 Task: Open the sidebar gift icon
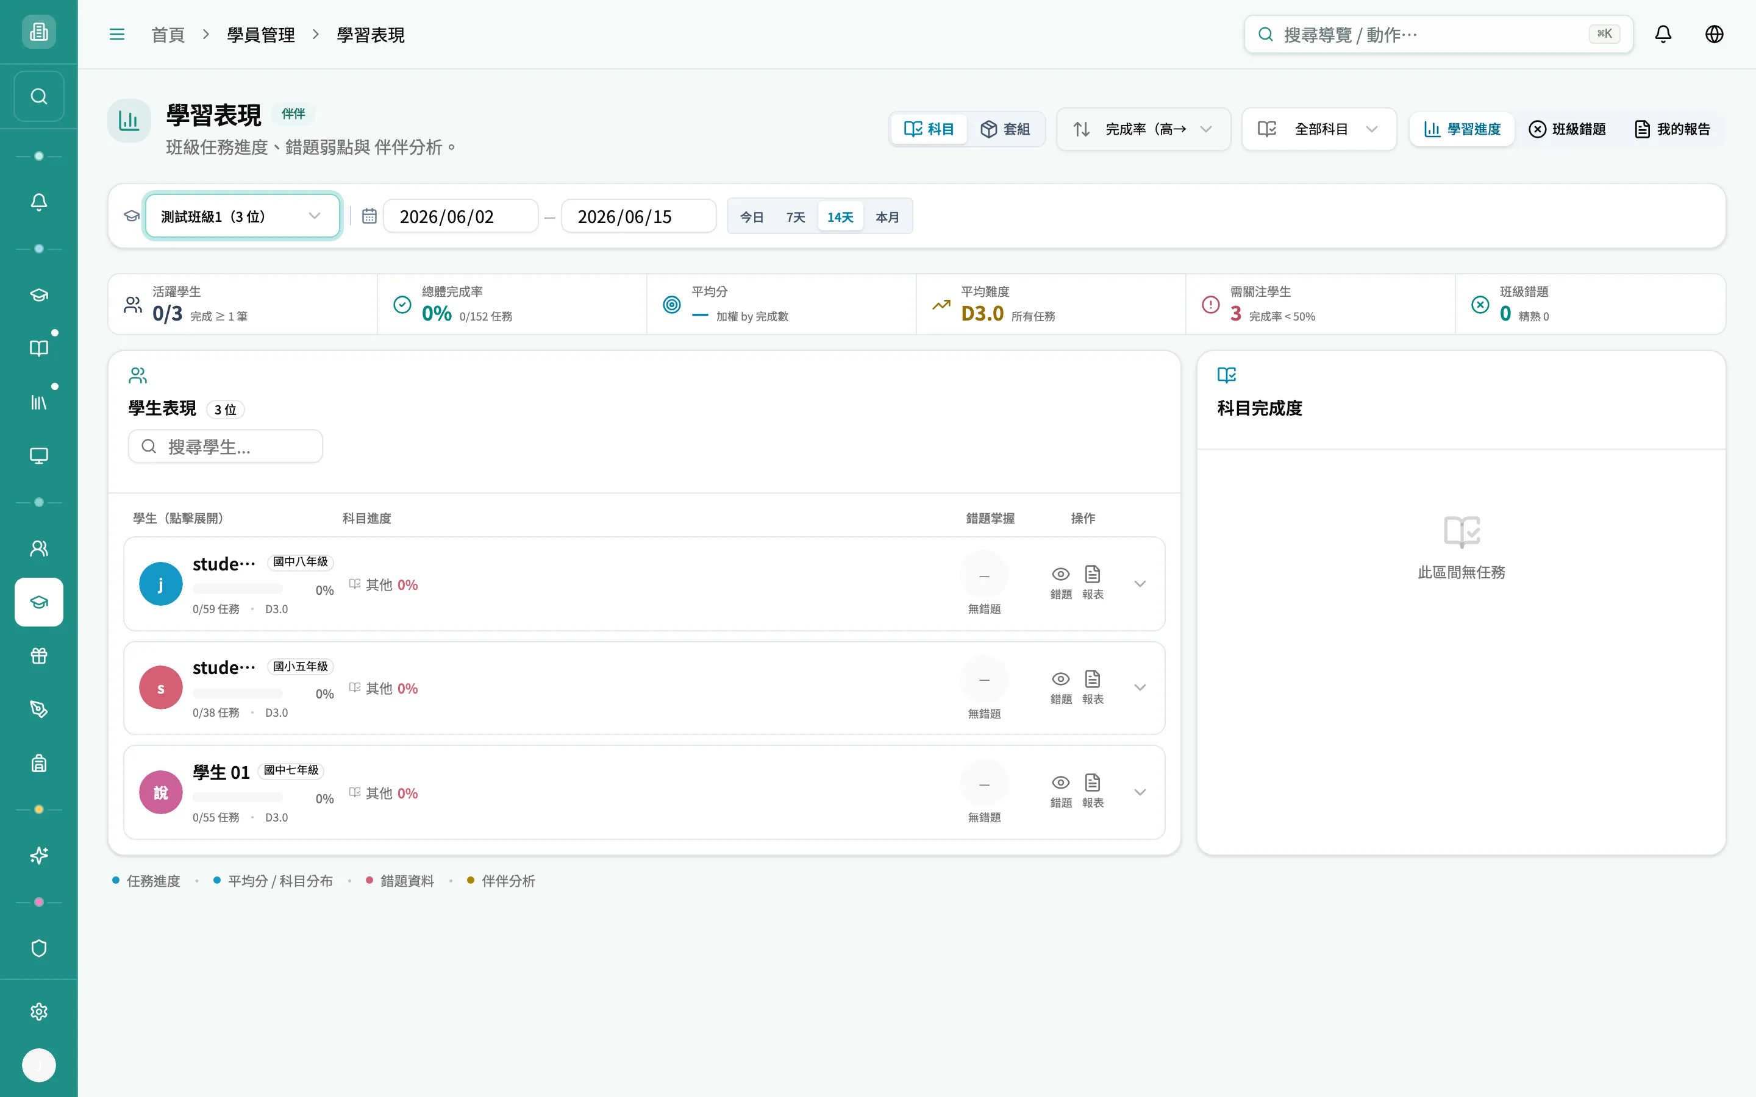pyautogui.click(x=39, y=656)
